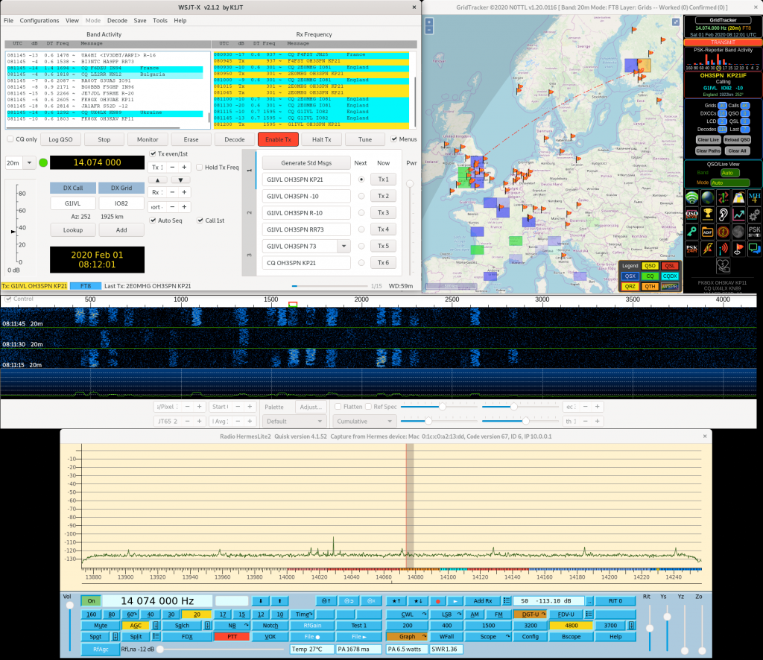
Task: Click the GridTracker red radio beacon icon
Action: [723, 249]
